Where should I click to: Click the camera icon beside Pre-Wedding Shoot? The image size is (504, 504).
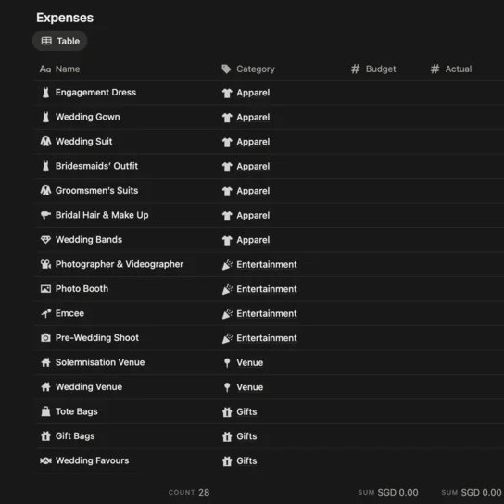(45, 338)
